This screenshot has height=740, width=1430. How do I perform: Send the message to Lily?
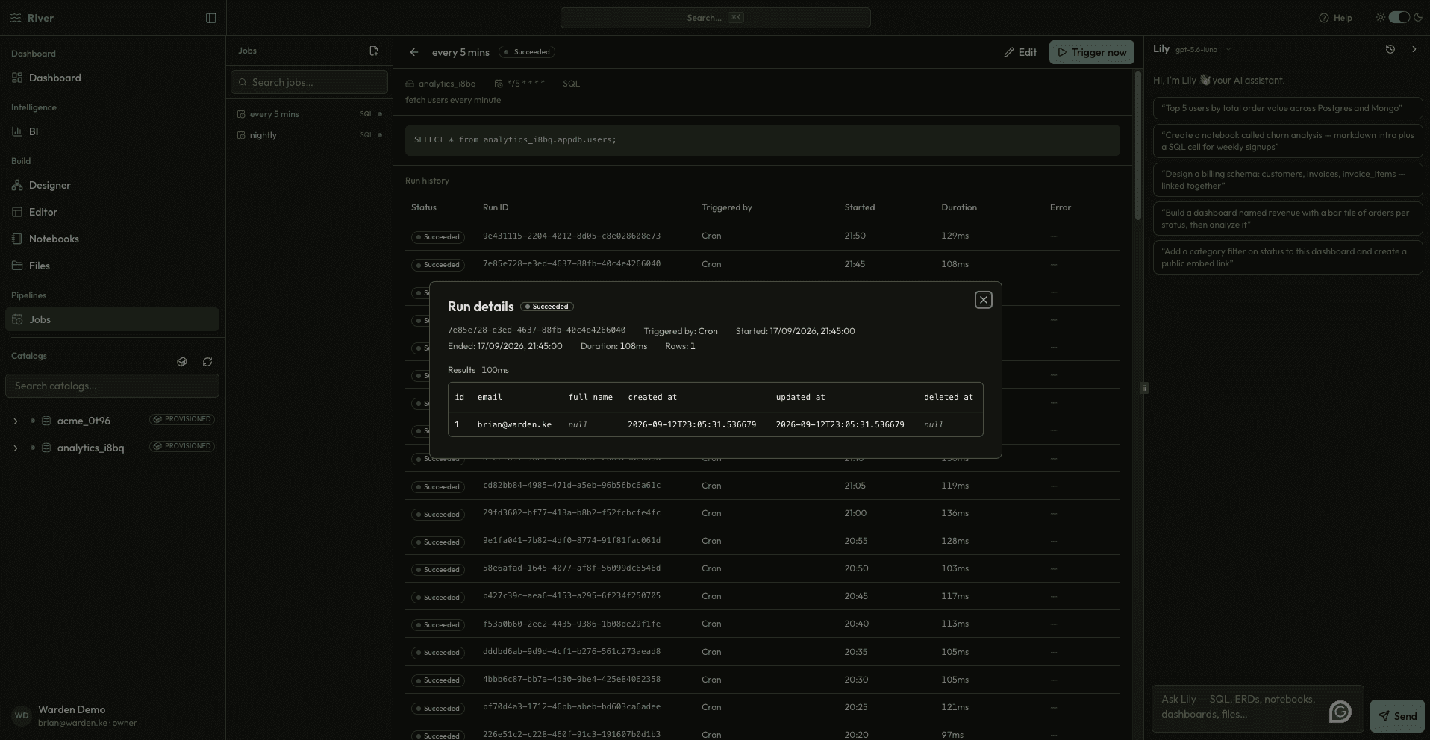point(1397,716)
